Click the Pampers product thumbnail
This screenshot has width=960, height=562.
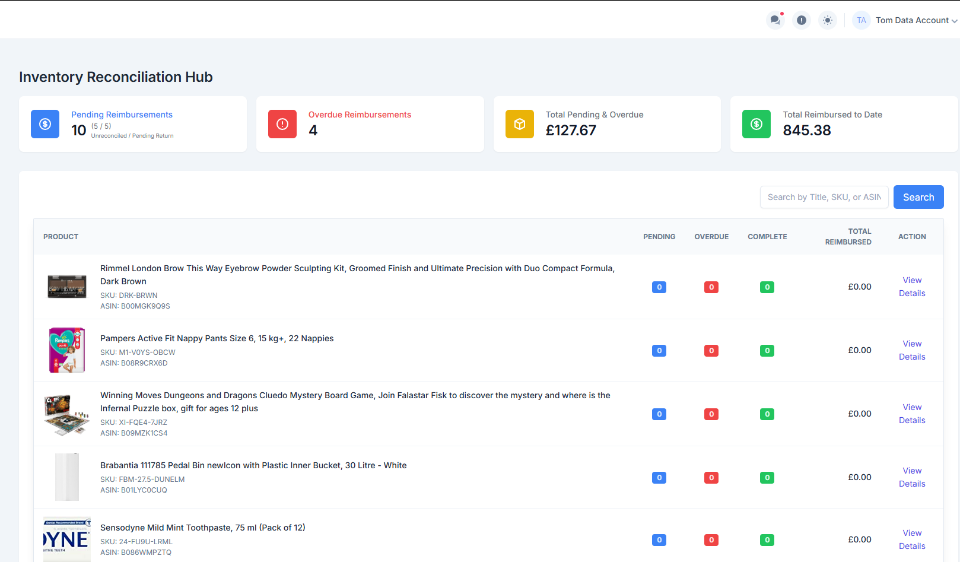pos(67,350)
